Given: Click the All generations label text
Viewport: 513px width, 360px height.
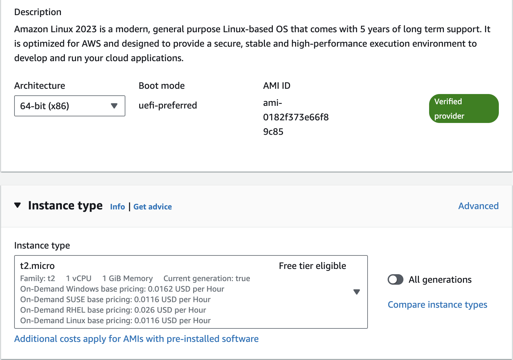Looking at the screenshot, I should (440, 280).
